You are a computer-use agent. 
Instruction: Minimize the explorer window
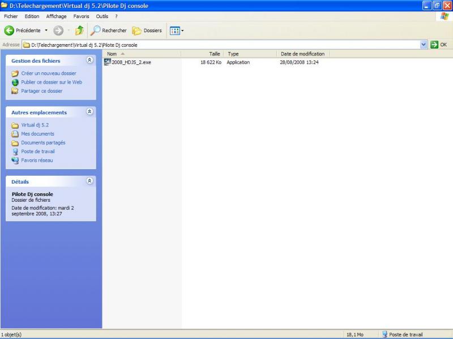coord(427,6)
